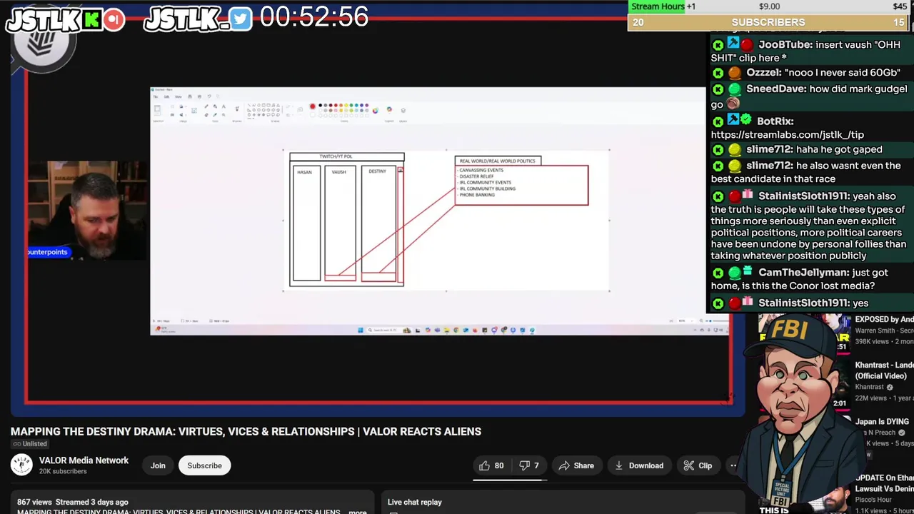This screenshot has height=514, width=914.
Task: Open the Copilot icon in Paint ribbon
Action: point(389,109)
